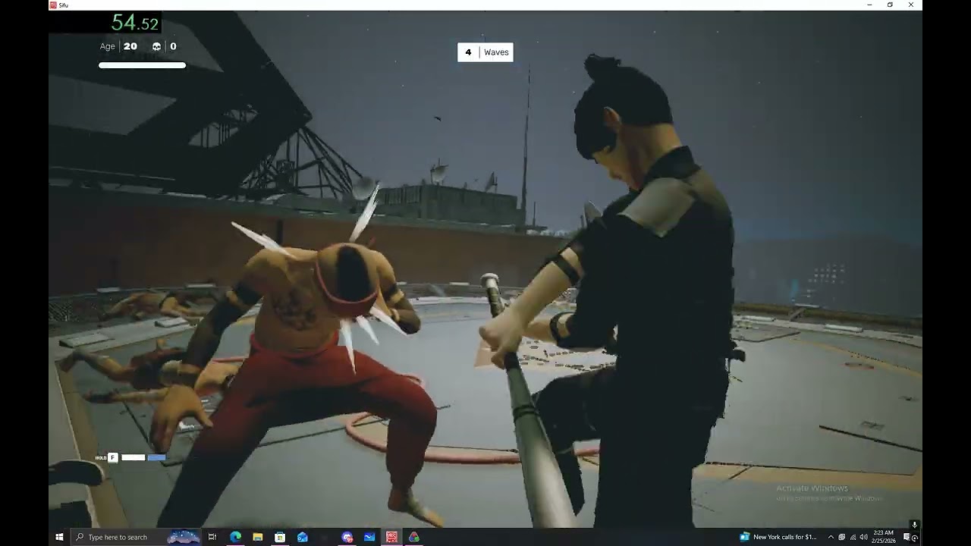Click the Sifu window title icon
This screenshot has width=971, height=546.
click(53, 5)
